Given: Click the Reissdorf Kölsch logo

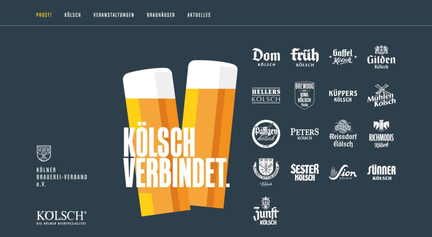Looking at the screenshot, I should (343, 133).
